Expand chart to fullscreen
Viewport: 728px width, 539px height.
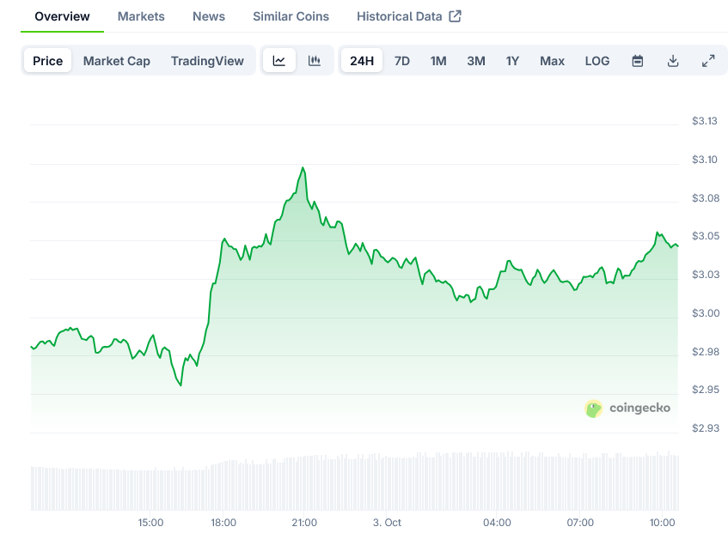coord(708,61)
